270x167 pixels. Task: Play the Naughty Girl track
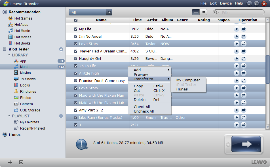coord(237,58)
